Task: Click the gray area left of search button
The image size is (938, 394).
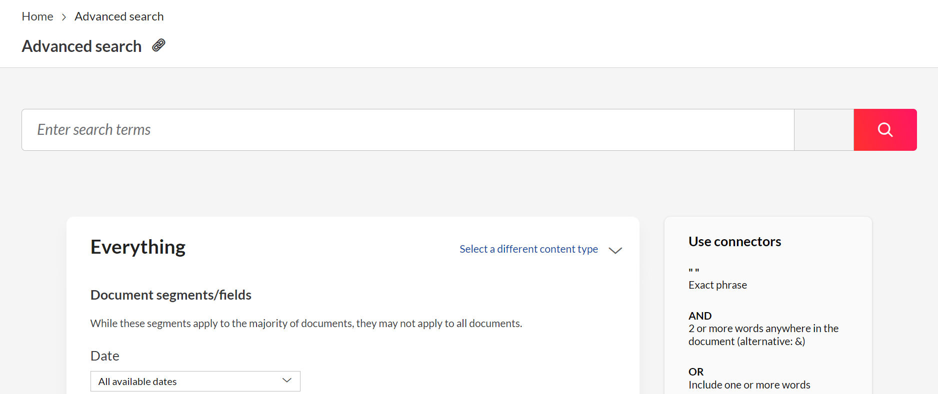Action: pos(823,130)
